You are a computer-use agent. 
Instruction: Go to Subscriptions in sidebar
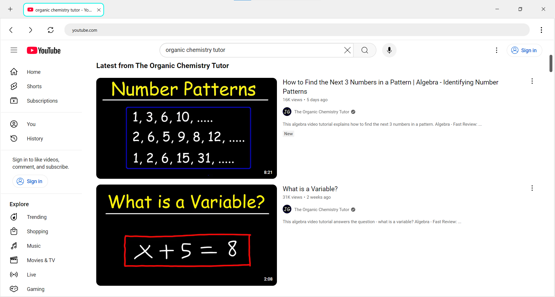(x=42, y=101)
